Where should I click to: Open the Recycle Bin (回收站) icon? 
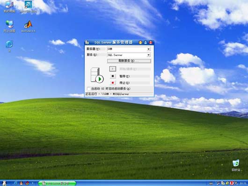pos(236,165)
